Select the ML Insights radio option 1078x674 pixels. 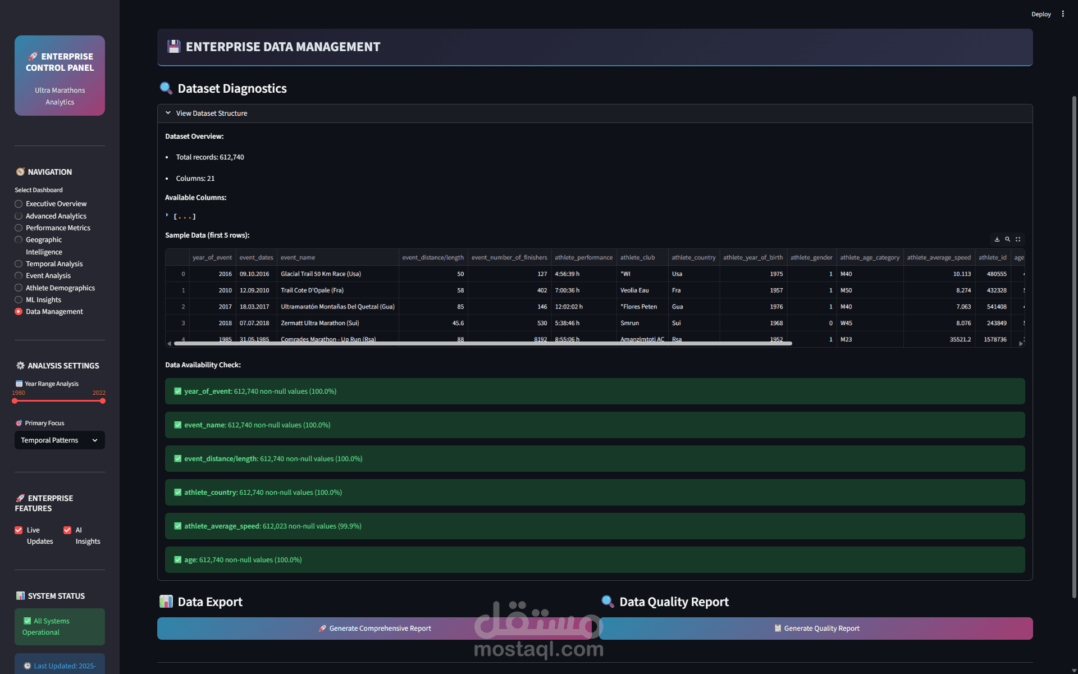point(19,300)
